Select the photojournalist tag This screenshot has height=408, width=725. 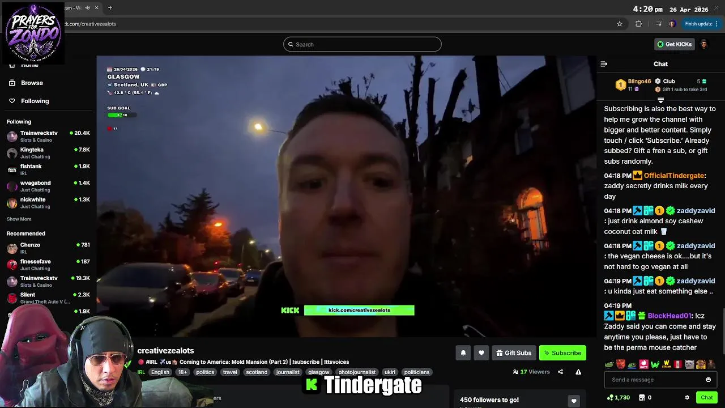tap(357, 372)
